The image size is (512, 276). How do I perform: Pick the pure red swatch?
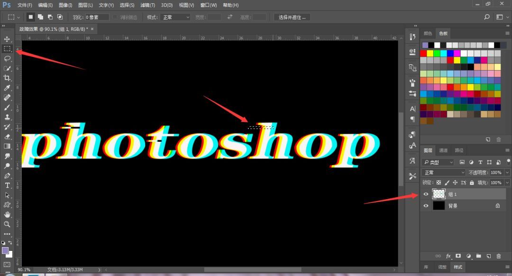pyautogui.click(x=423, y=53)
